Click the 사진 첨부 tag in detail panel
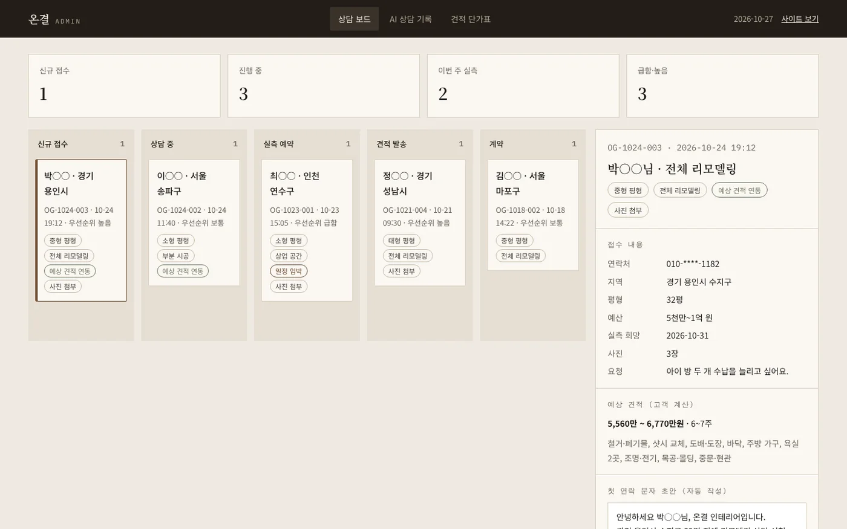 pyautogui.click(x=628, y=210)
